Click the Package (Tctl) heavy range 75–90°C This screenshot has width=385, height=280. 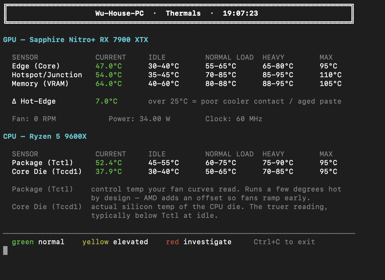point(278,163)
